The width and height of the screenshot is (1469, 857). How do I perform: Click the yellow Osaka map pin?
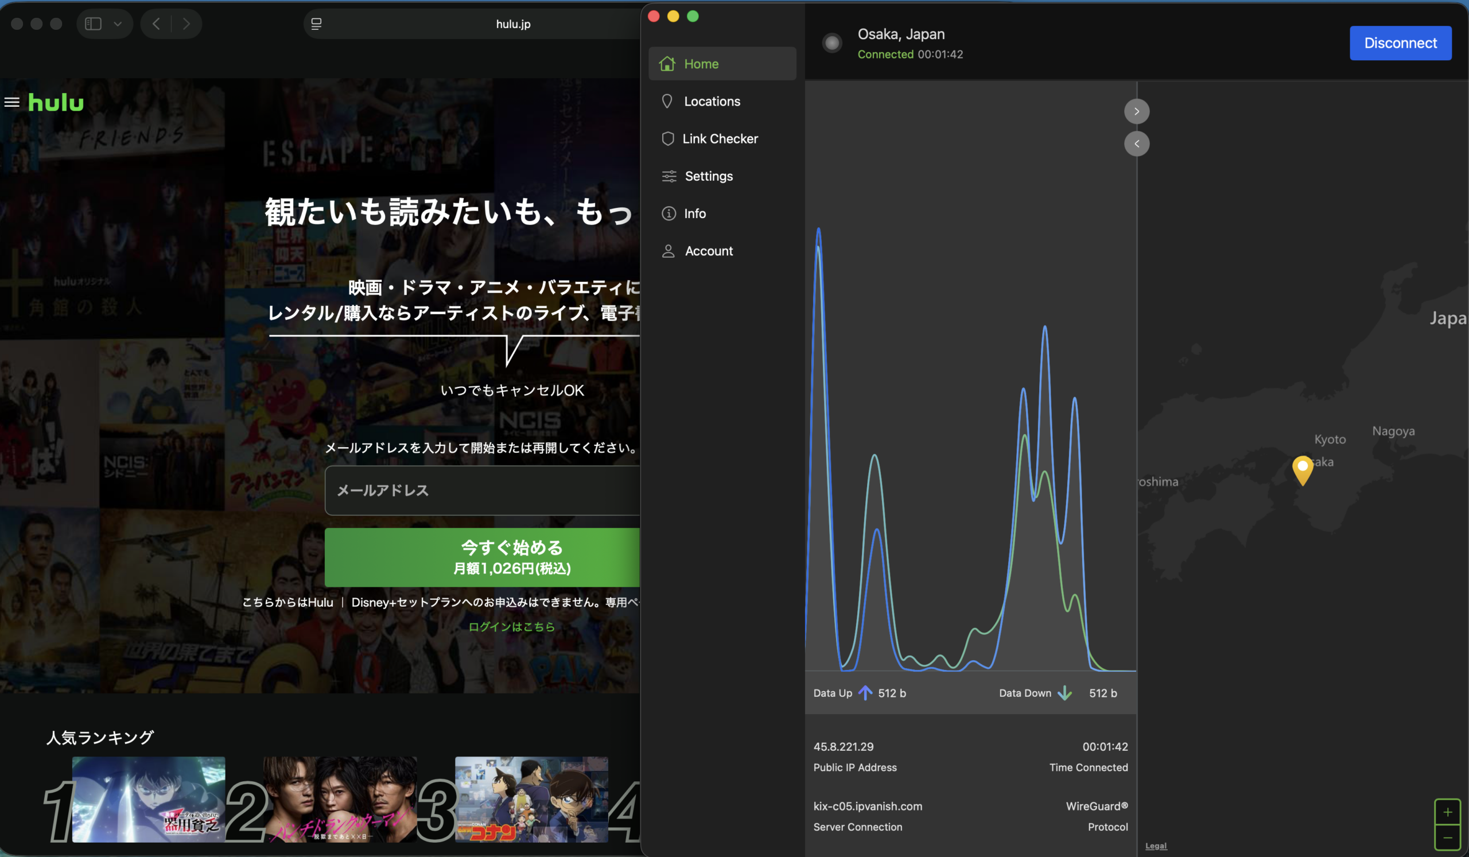pyautogui.click(x=1302, y=470)
